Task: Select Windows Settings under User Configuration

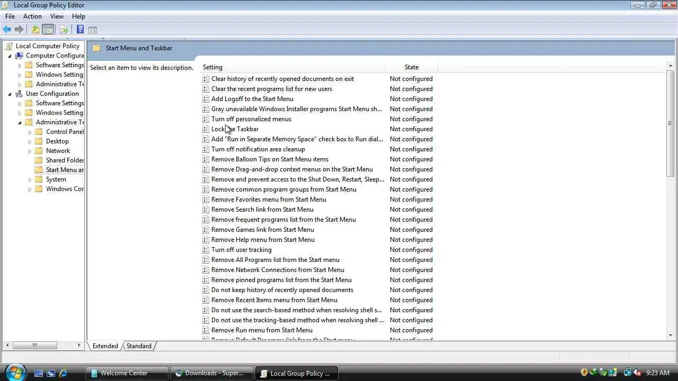Action: pyautogui.click(x=59, y=113)
